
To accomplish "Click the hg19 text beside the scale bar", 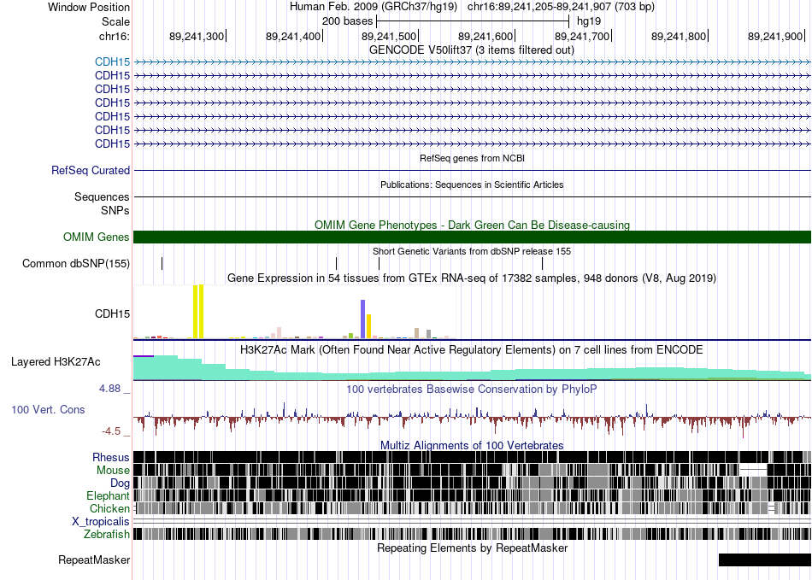I will pos(589,21).
